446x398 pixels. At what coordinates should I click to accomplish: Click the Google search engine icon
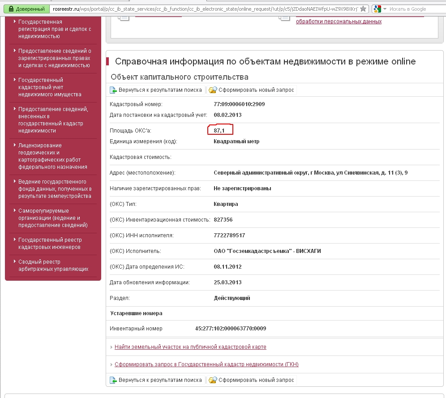(377, 9)
